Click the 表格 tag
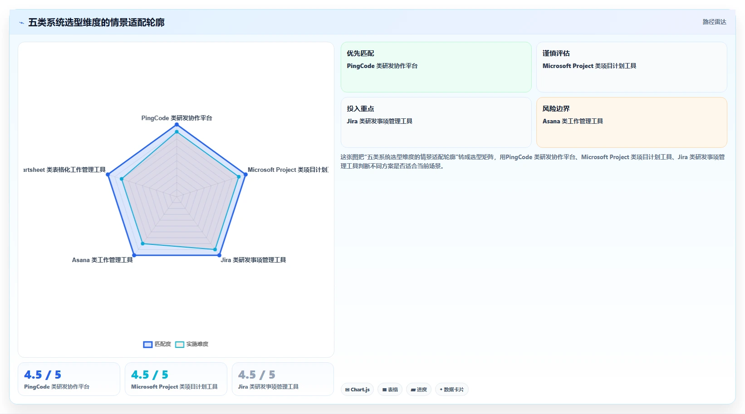745x414 pixels. pos(390,390)
